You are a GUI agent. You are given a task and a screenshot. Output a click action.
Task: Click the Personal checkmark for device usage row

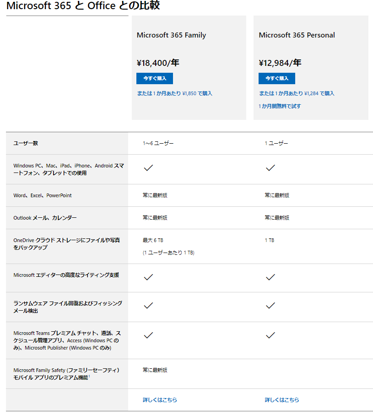click(270, 168)
